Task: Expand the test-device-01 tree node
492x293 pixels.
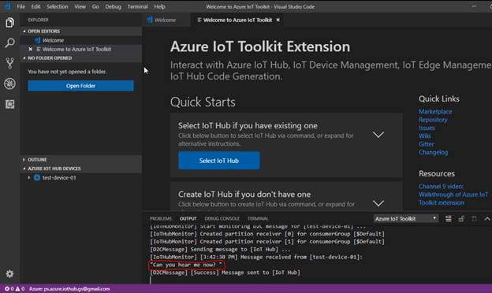Action: (29, 178)
